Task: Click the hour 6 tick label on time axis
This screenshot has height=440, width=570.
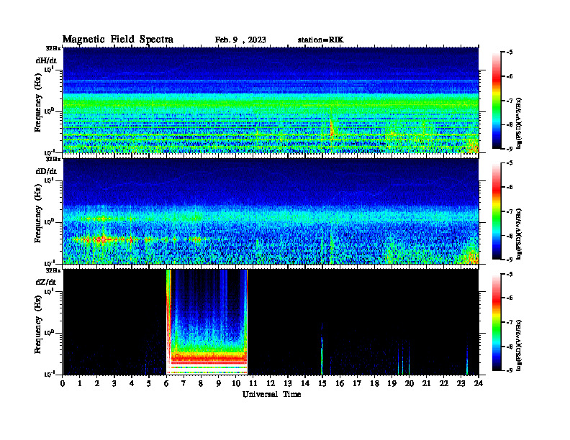Action: (x=166, y=384)
